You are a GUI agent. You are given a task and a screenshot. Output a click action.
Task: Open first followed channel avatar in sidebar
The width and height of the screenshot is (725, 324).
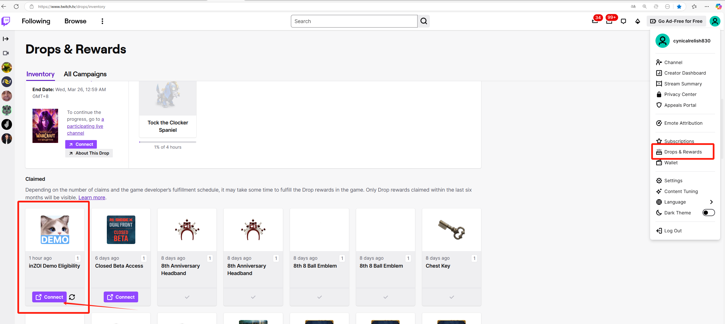coord(7,67)
